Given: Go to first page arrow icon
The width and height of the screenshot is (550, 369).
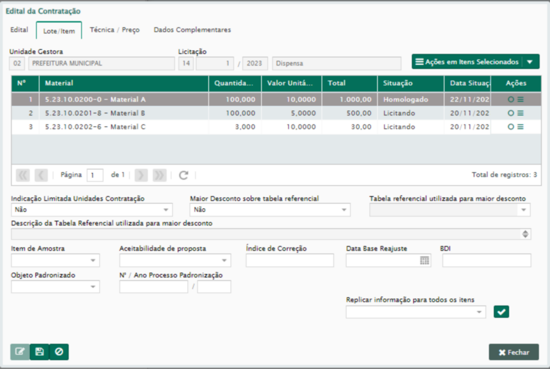Looking at the screenshot, I should 23,175.
